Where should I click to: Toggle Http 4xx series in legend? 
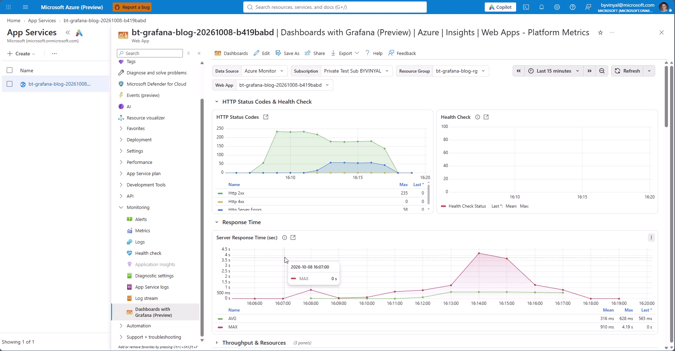point(236,202)
